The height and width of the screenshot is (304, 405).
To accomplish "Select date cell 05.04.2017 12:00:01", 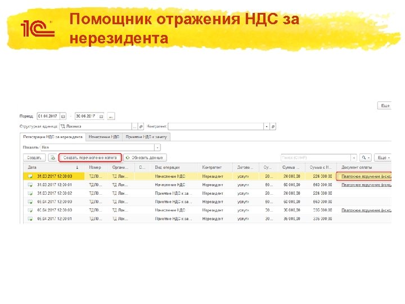I will pos(55,218).
